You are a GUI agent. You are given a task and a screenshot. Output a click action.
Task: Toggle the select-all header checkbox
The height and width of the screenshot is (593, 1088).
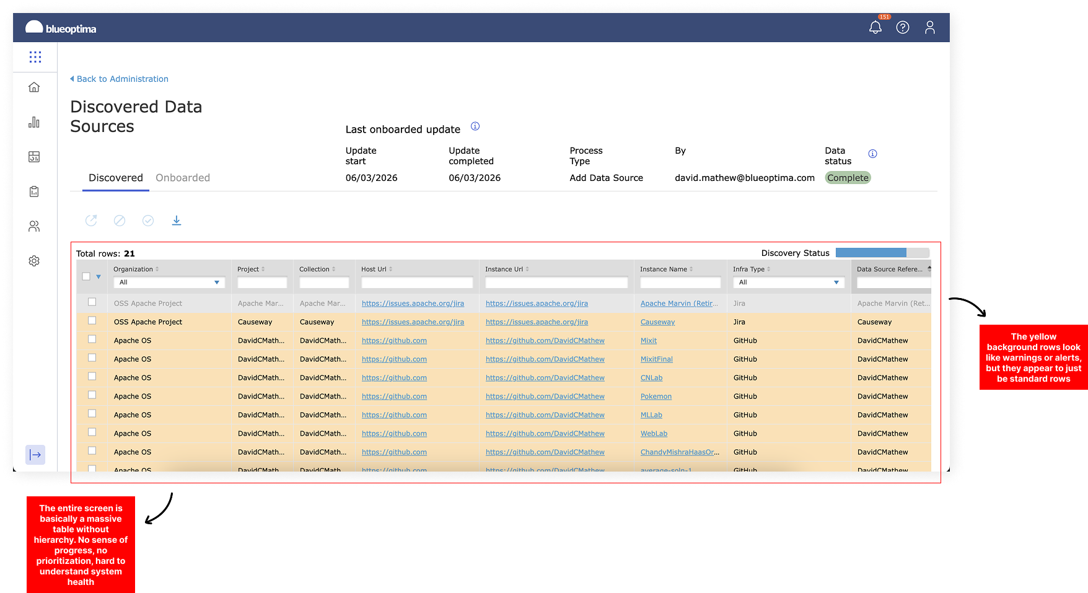[86, 276]
